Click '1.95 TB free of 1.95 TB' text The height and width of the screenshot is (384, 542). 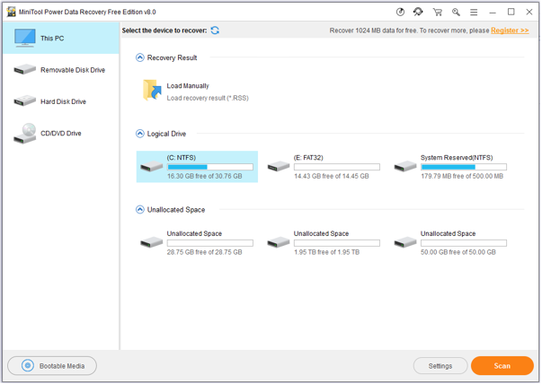pos(326,252)
